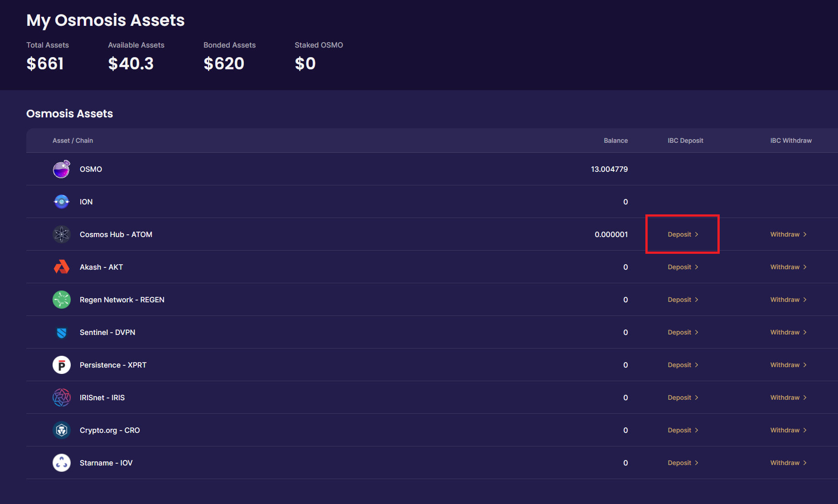Deposit ATOM from Cosmos Hub

tap(683, 234)
